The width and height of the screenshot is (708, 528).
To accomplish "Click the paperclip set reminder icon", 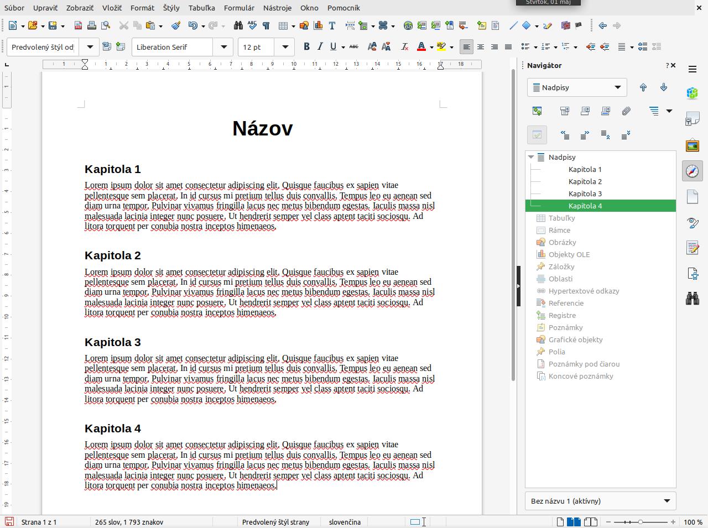I will 626,111.
